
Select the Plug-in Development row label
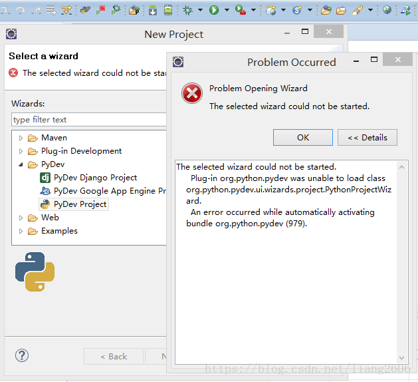[81, 151]
